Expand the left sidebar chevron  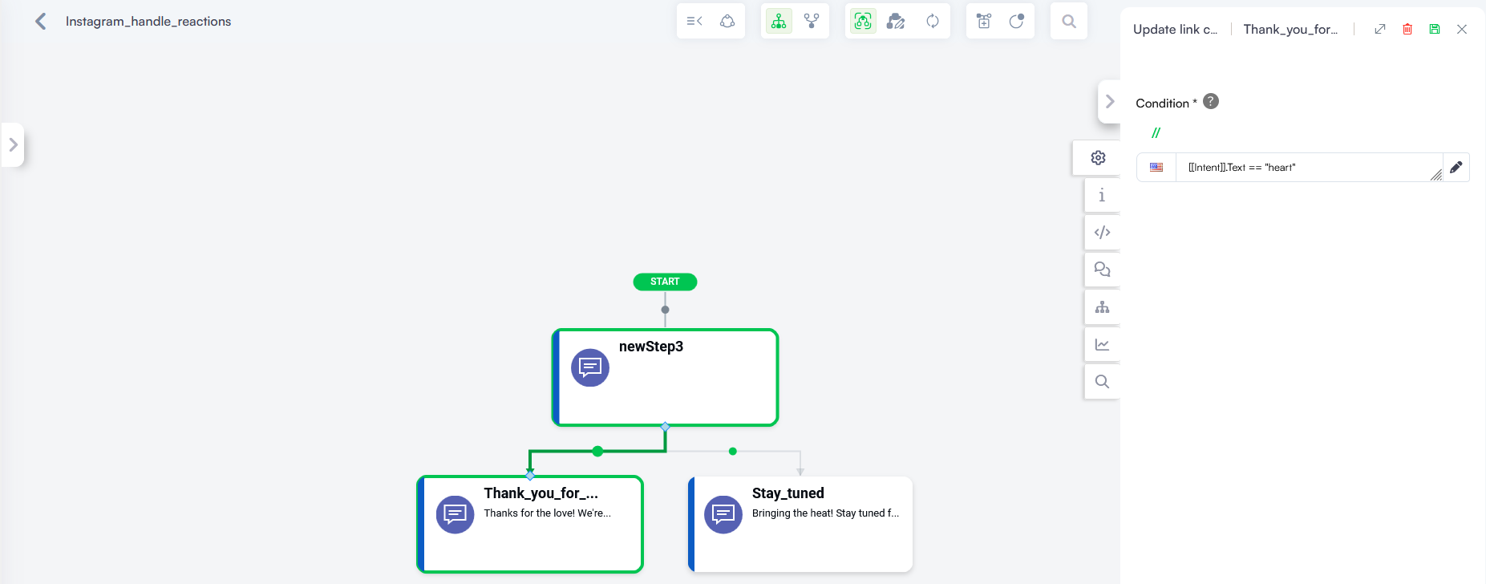point(13,145)
